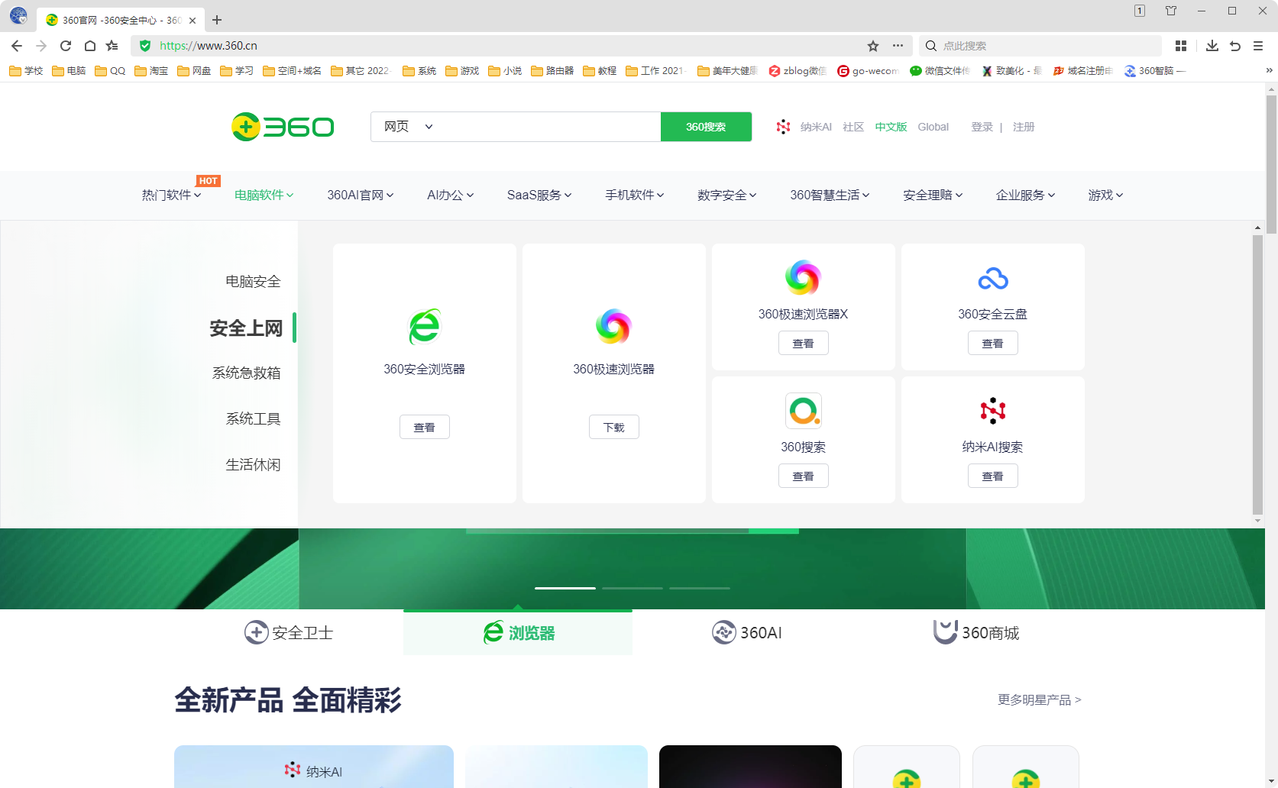Expand the 热门软件 menu

coord(171,195)
